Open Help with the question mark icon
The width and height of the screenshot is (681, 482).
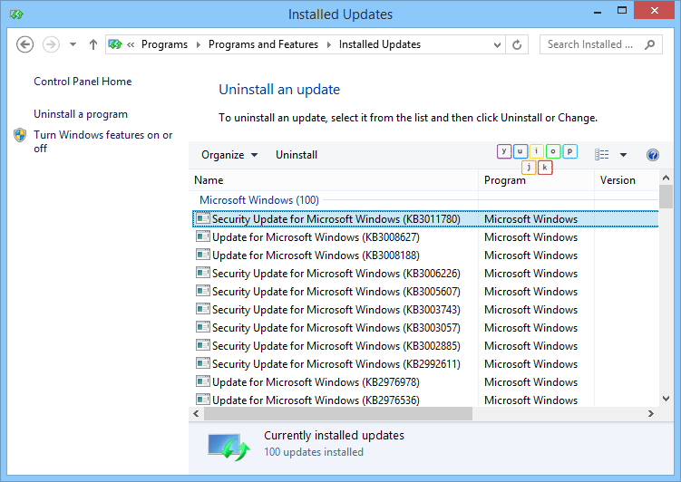652,155
